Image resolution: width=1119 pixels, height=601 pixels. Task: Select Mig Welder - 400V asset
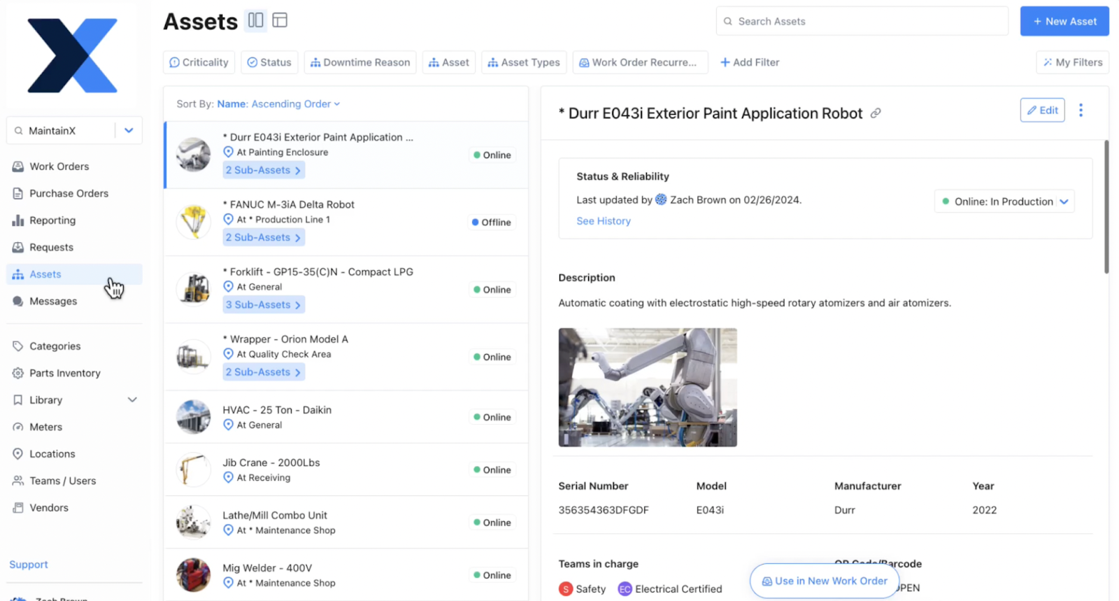coord(346,574)
